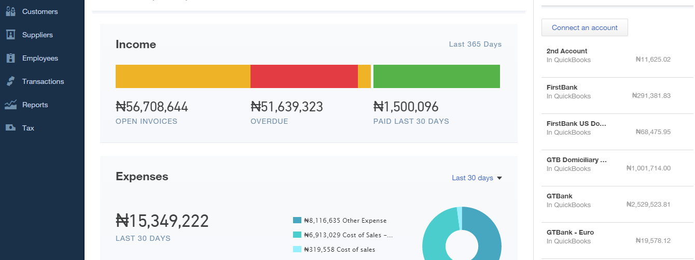This screenshot has height=260, width=695.
Task: Click the ₦2,529,523.81 balance
Action: (x=648, y=205)
